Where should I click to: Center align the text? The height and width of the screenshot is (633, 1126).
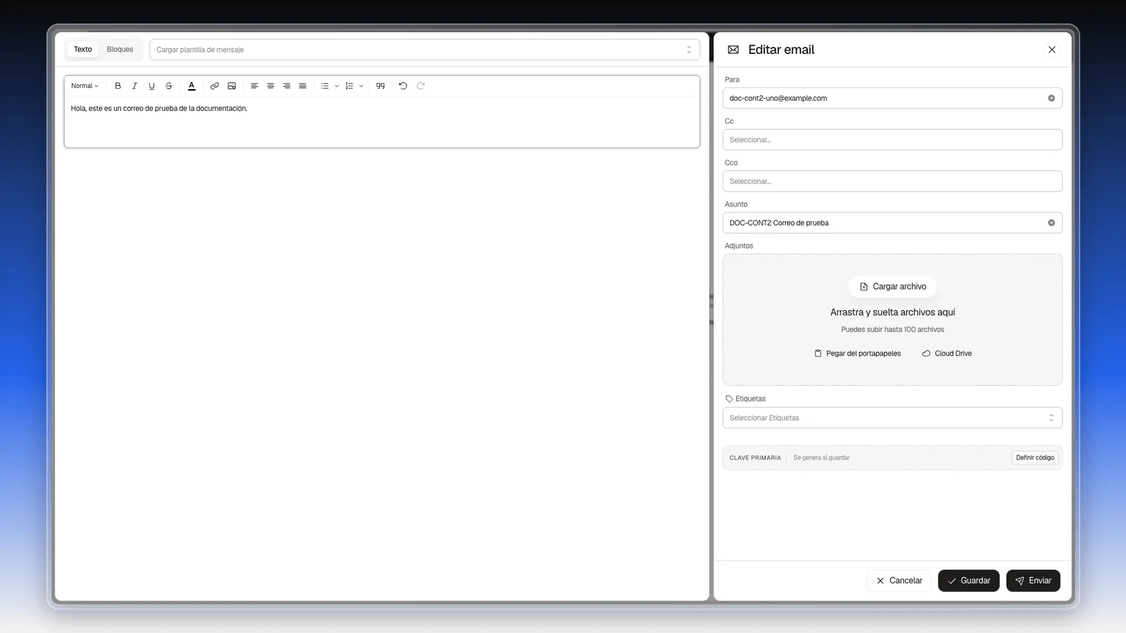[x=270, y=86]
